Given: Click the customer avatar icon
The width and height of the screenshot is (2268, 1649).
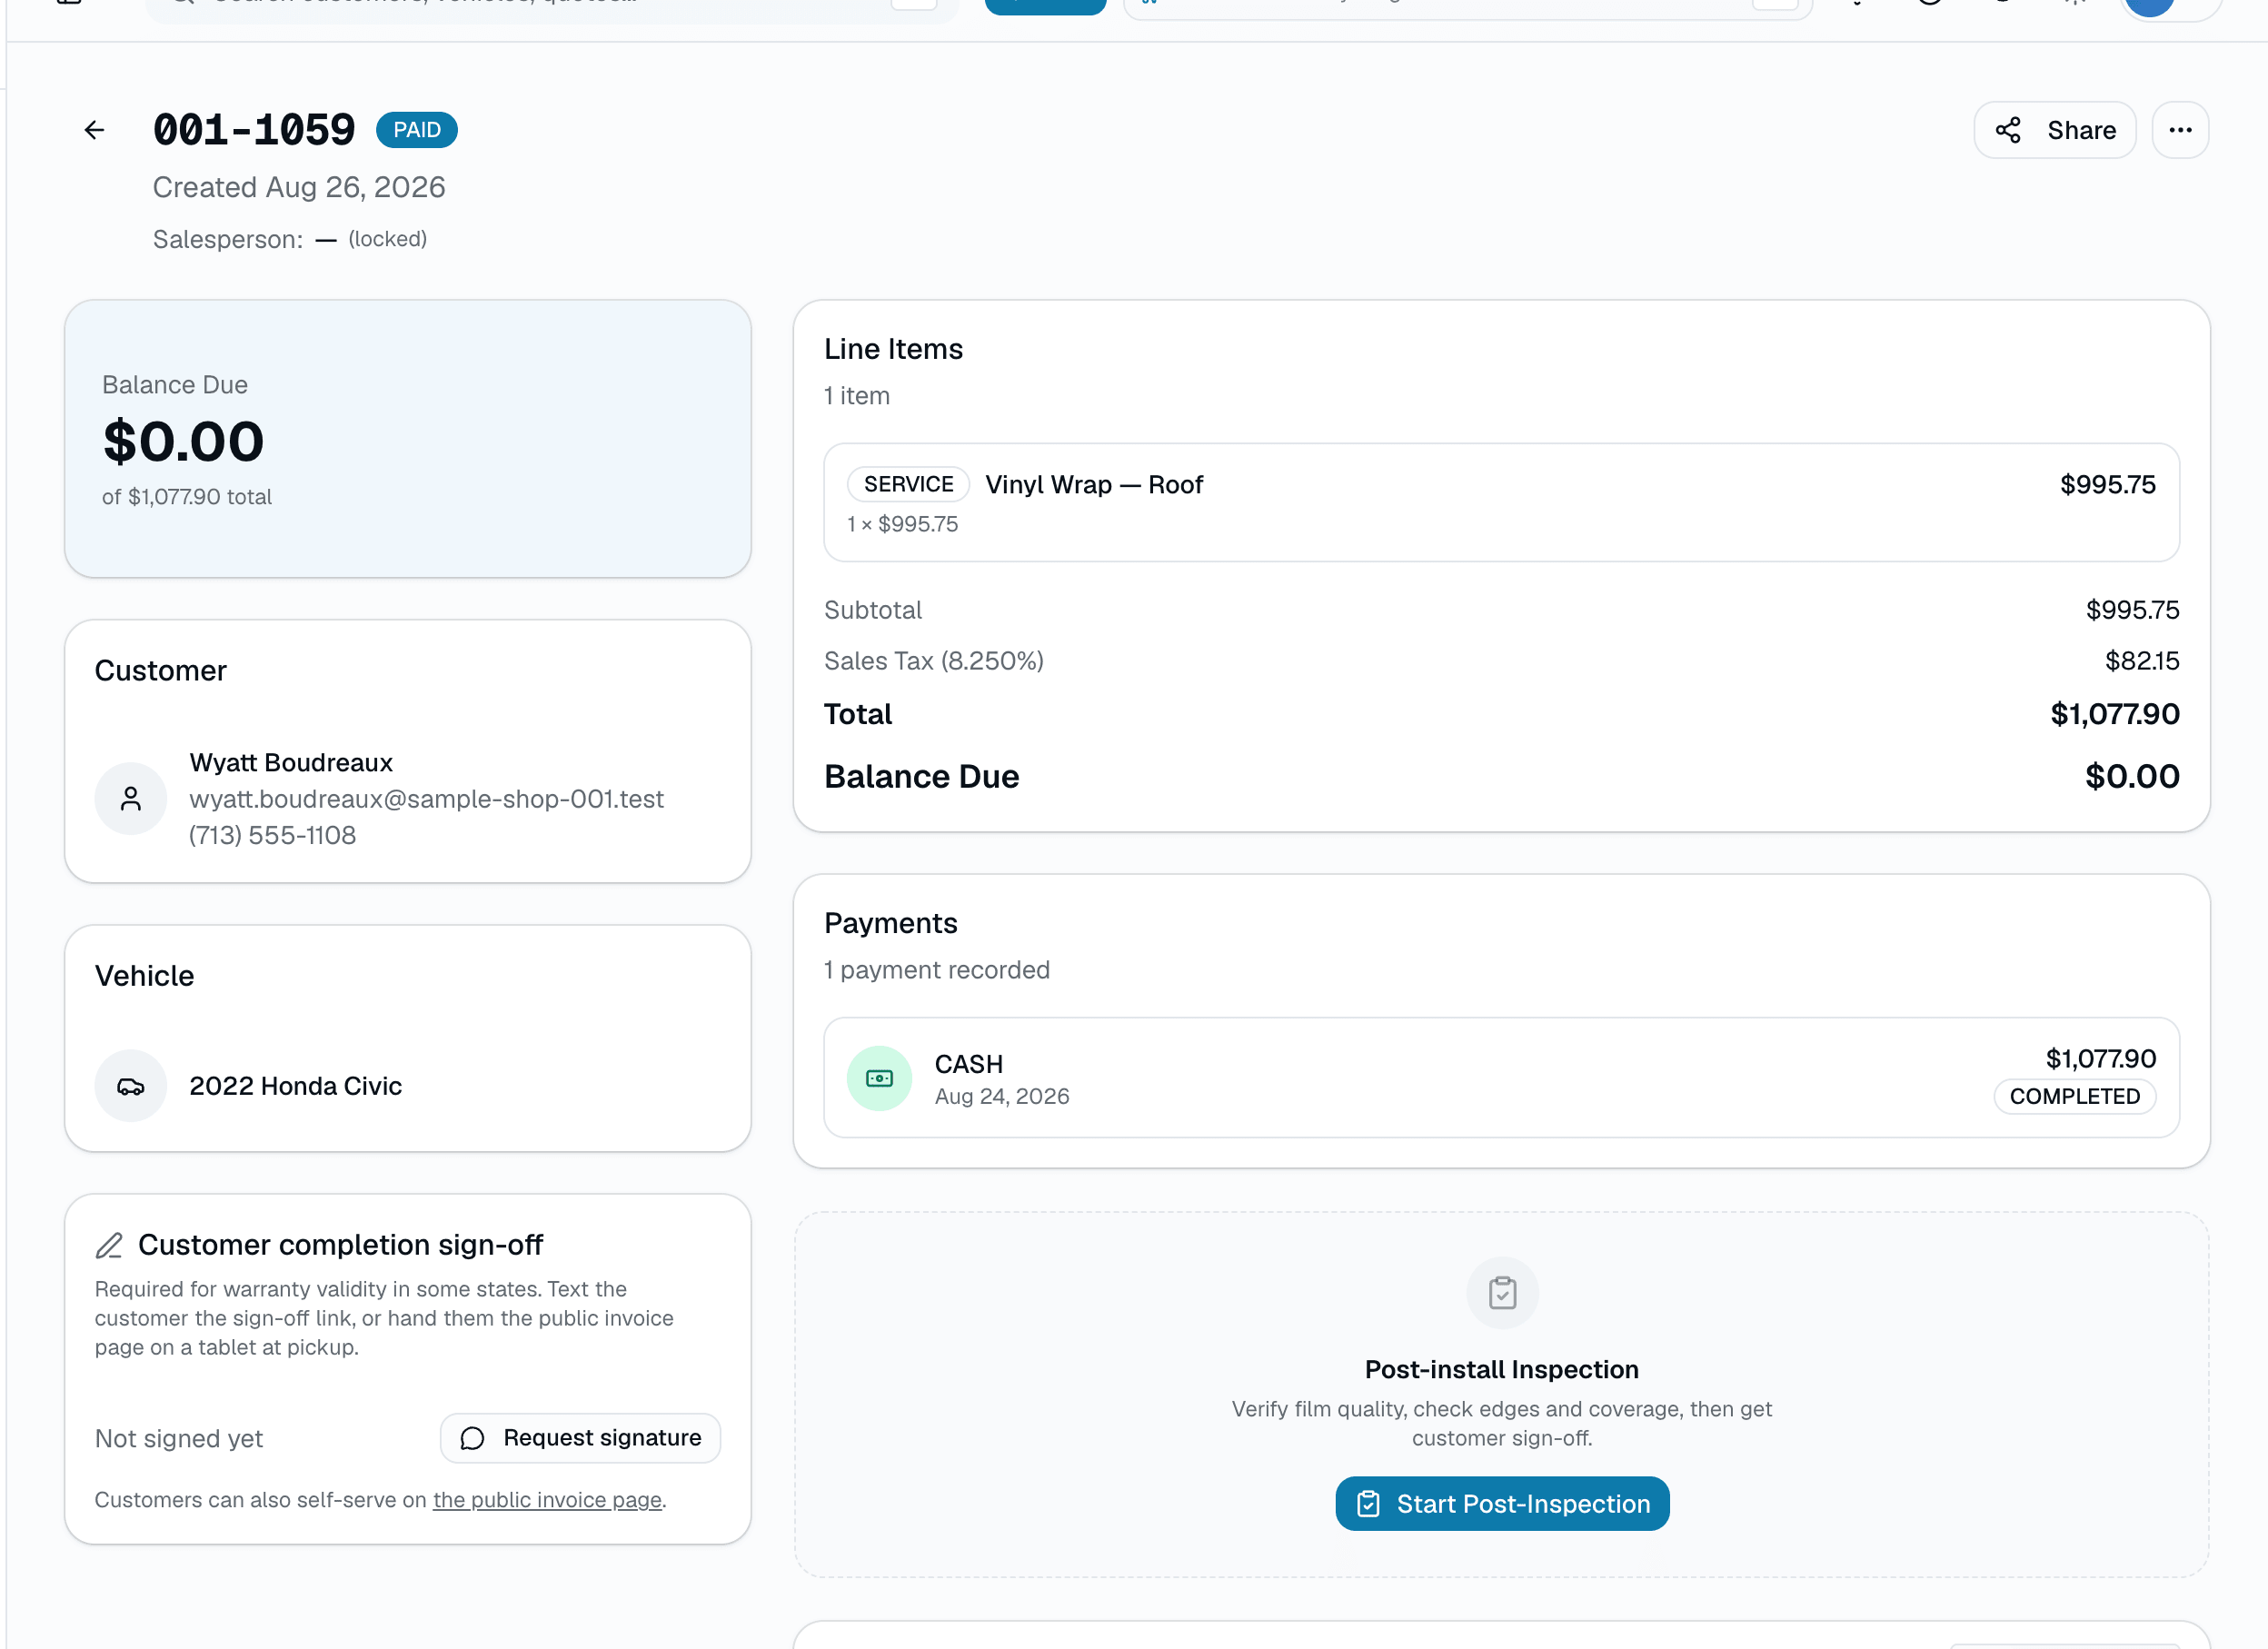Looking at the screenshot, I should (131, 799).
